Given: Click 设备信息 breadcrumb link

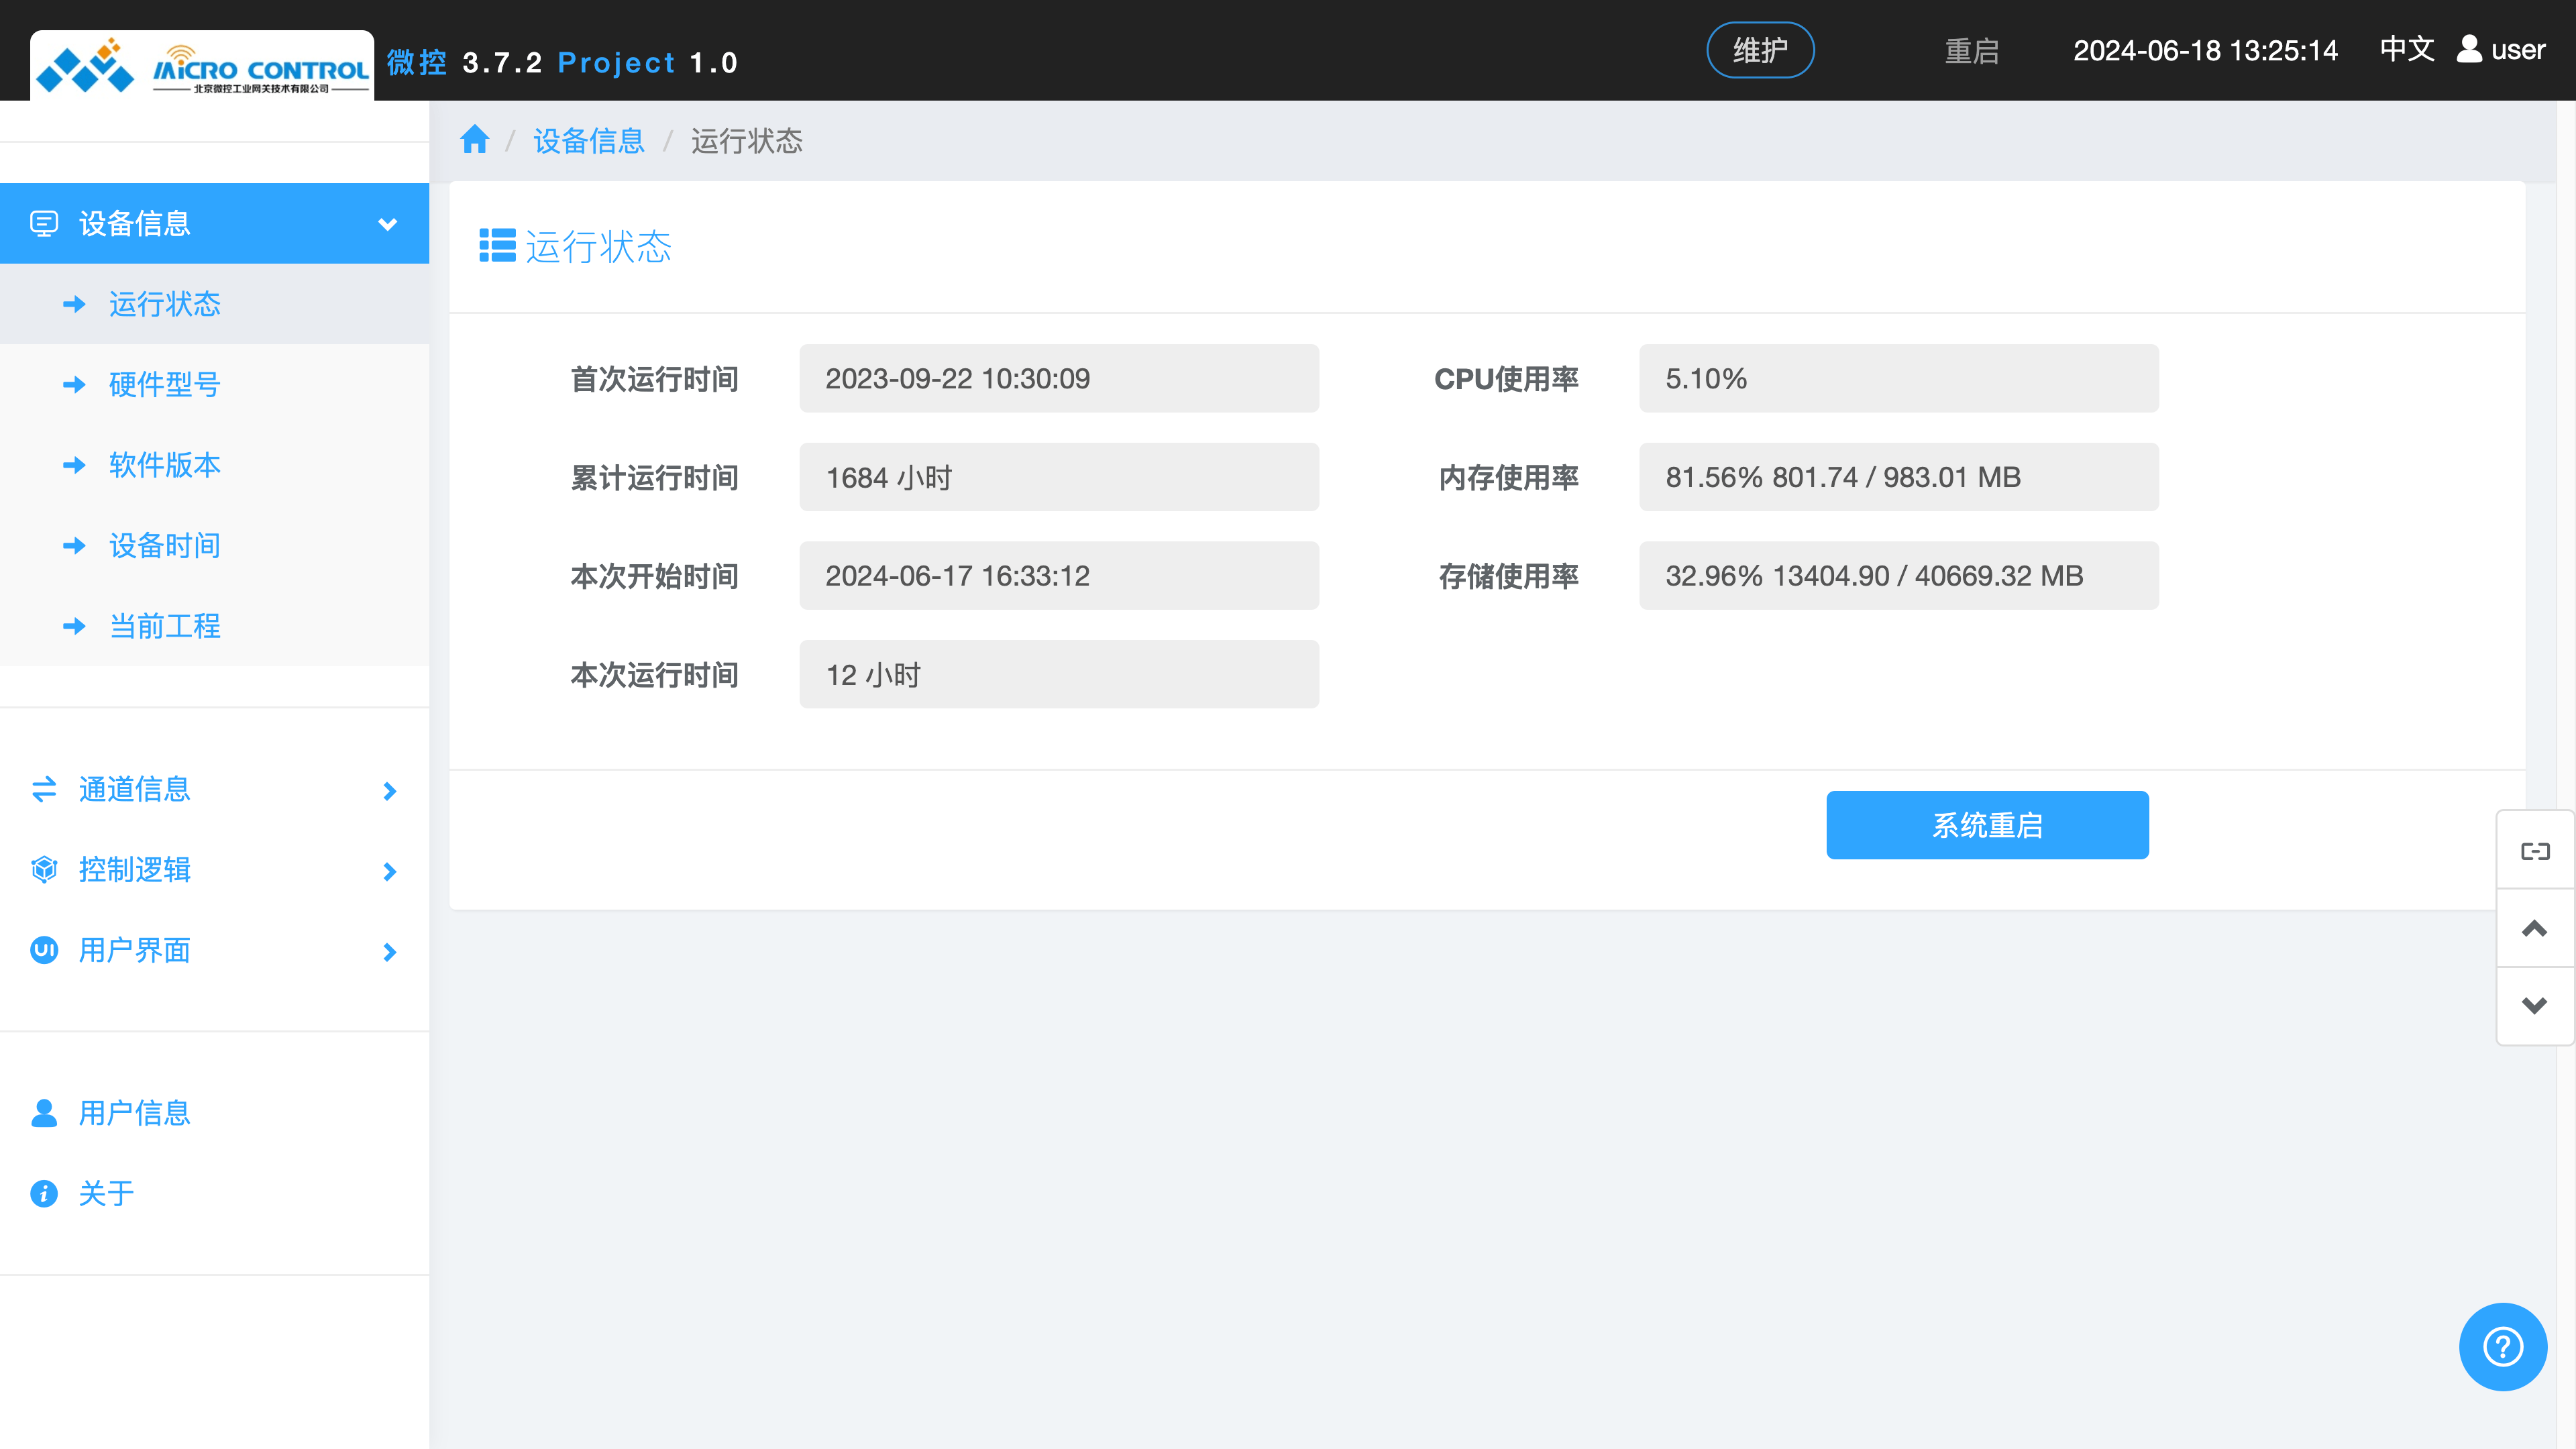Looking at the screenshot, I should pos(589,141).
